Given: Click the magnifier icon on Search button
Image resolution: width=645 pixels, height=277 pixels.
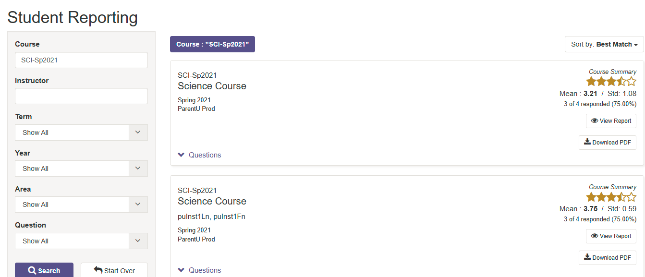Looking at the screenshot, I should click(x=32, y=271).
